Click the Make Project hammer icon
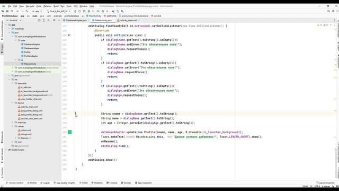The image size is (339, 191). click(x=27, y=11)
